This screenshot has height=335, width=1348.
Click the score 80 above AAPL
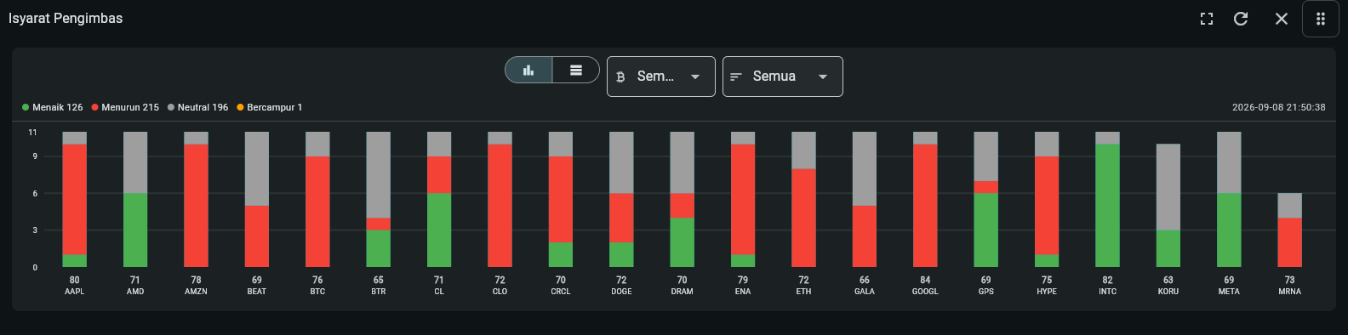75,280
